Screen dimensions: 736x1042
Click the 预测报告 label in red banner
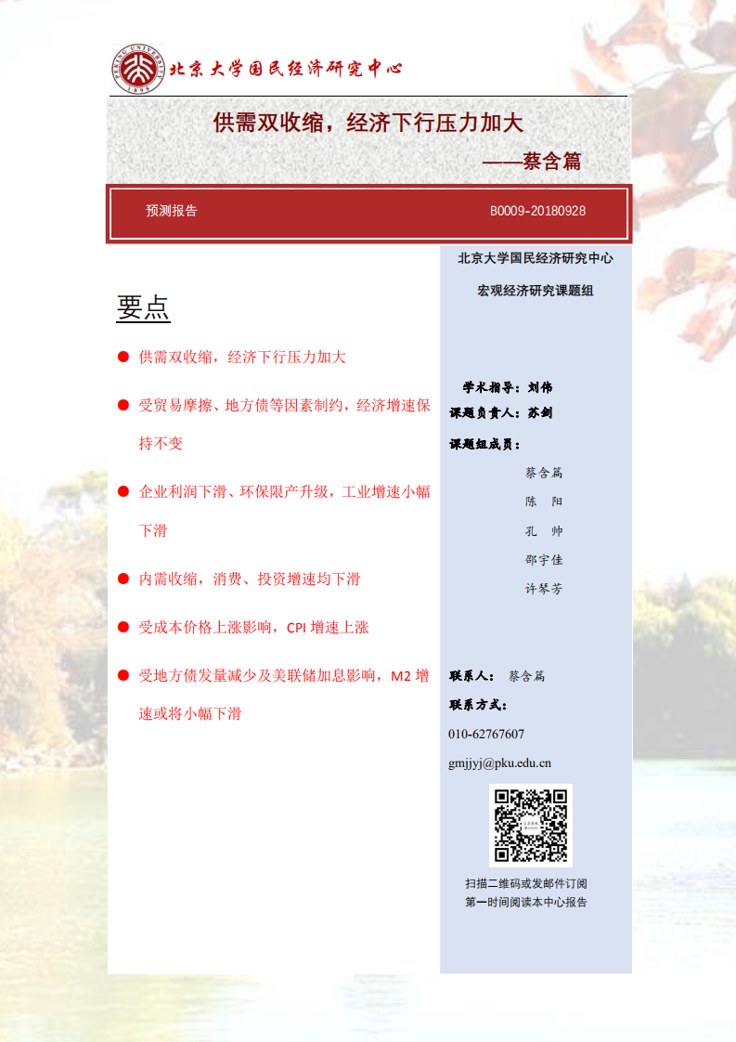point(172,211)
